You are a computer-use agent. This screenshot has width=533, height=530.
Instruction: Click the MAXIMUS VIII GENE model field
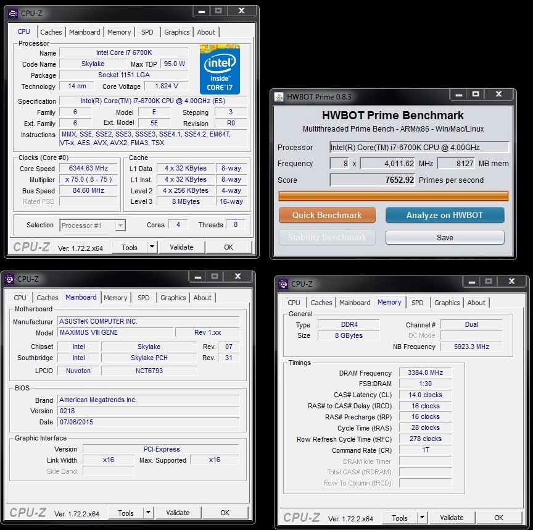pos(115,332)
